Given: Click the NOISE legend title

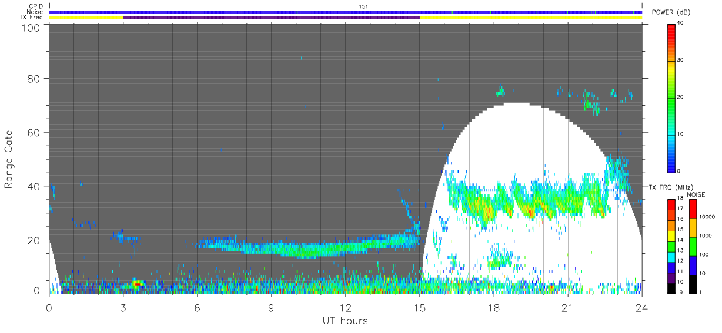Looking at the screenshot, I should (x=696, y=194).
